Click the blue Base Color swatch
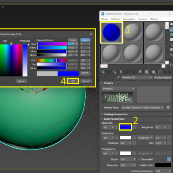 (126, 127)
